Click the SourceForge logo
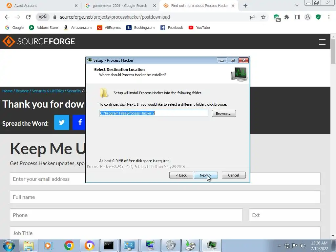Screen dimensions: 336x252 pyautogui.click(x=39, y=41)
